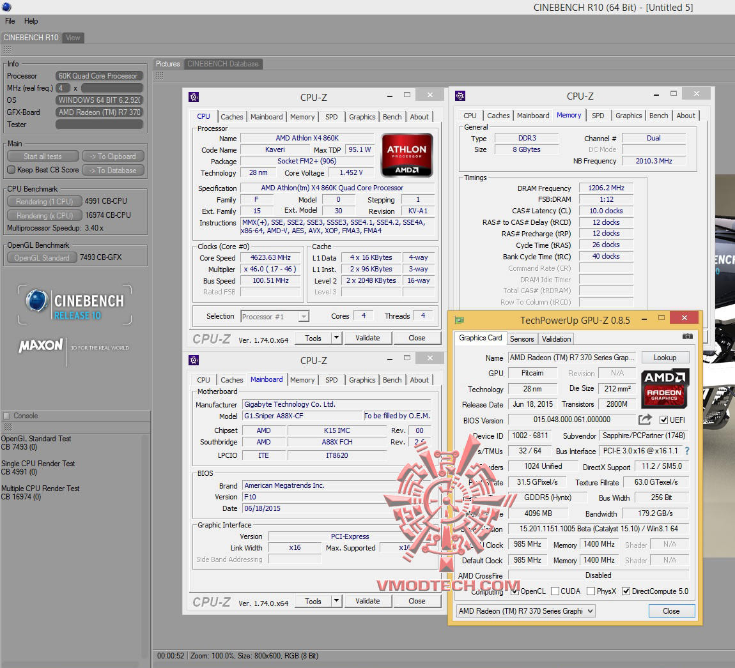Click the Lookup button in GPU-Z
Image resolution: width=735 pixels, height=668 pixels.
point(665,358)
